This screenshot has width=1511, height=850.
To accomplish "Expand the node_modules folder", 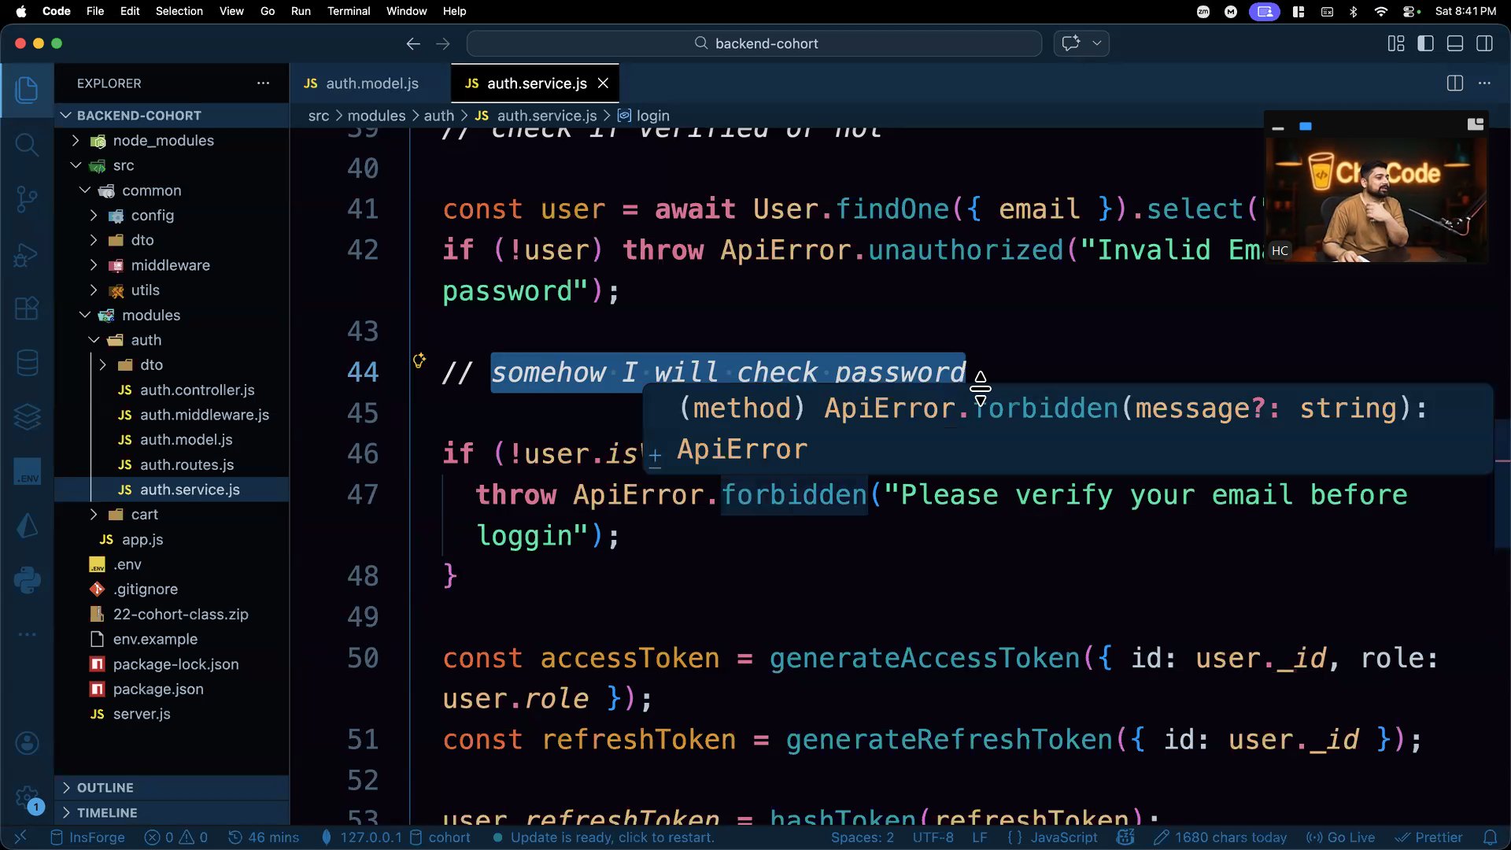I will coord(163,141).
